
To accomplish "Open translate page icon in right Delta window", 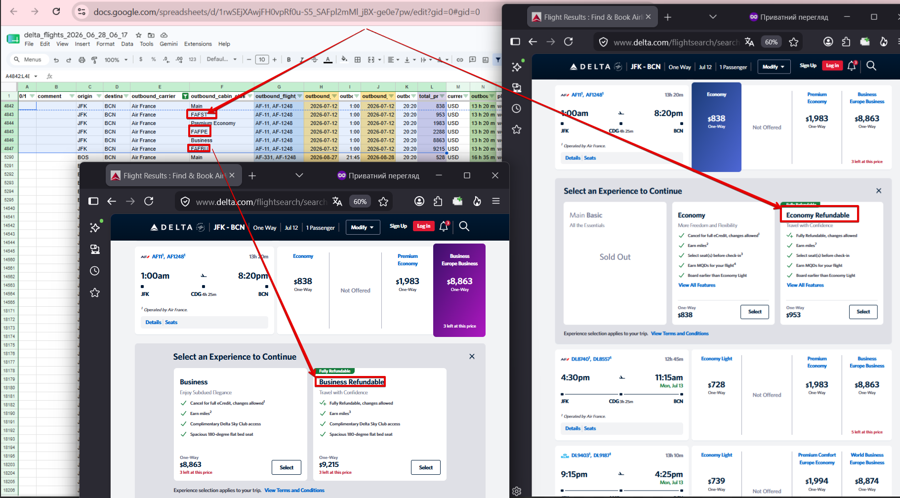I will coord(749,42).
